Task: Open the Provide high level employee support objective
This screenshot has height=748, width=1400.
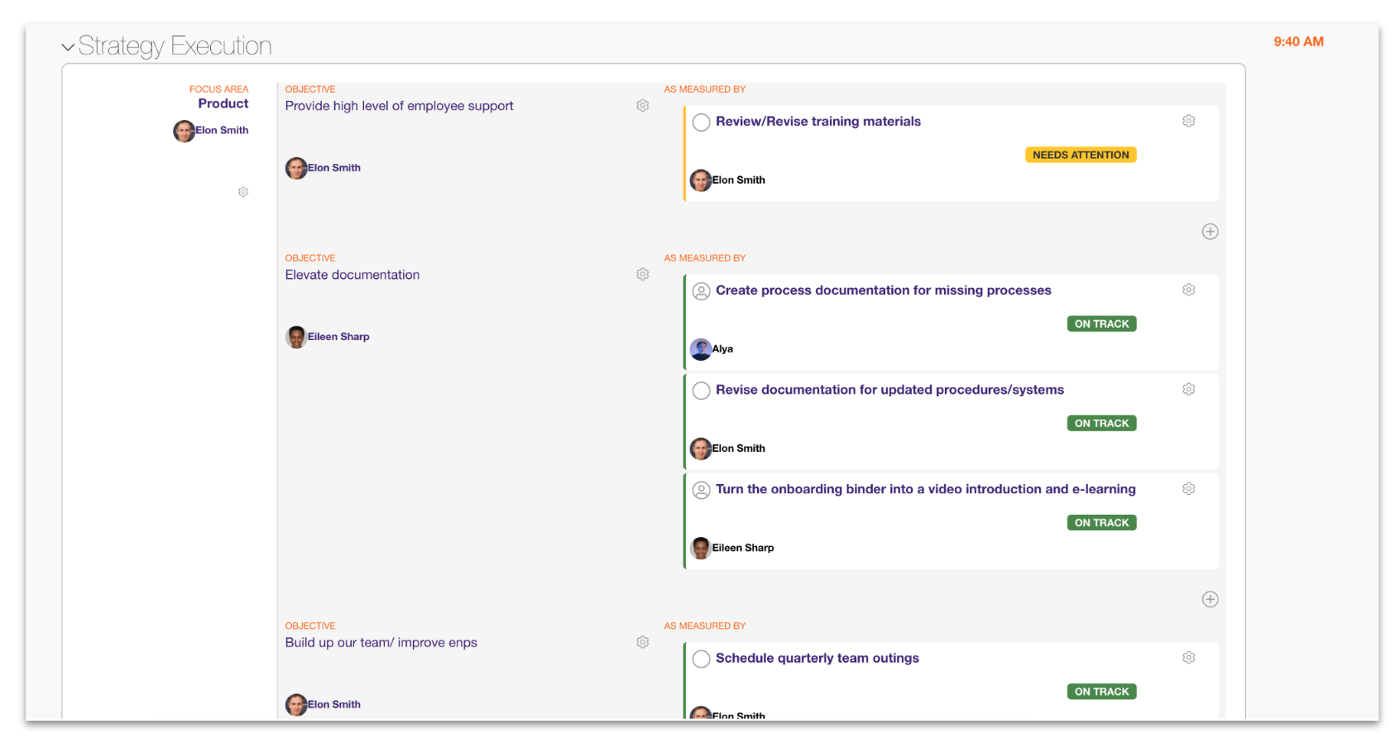Action: click(x=399, y=106)
